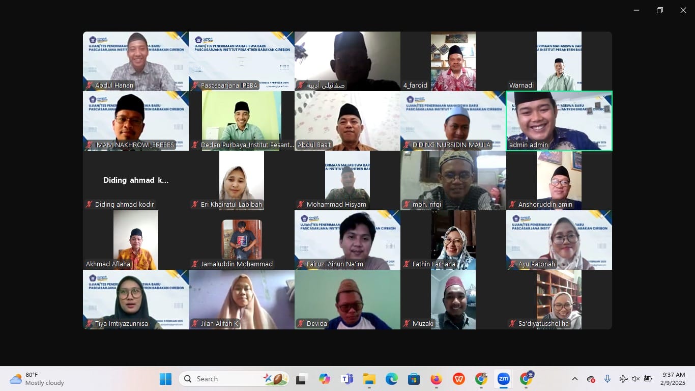This screenshot has width=695, height=391.
Task: Open Zoom from the taskbar
Action: tap(503, 379)
